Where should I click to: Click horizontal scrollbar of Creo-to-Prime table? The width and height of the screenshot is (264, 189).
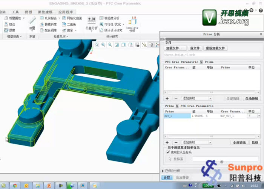click(212, 92)
